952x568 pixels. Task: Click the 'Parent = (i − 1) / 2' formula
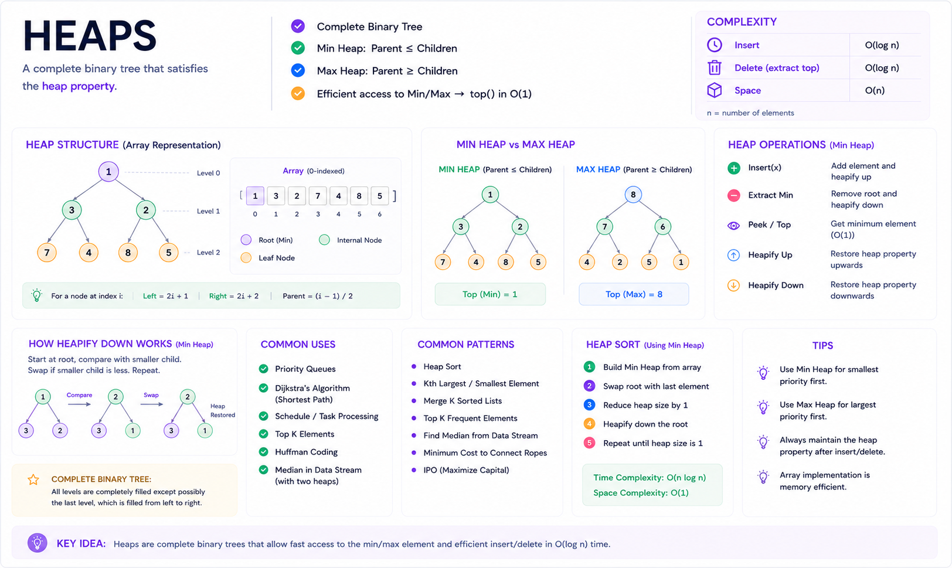(x=318, y=296)
